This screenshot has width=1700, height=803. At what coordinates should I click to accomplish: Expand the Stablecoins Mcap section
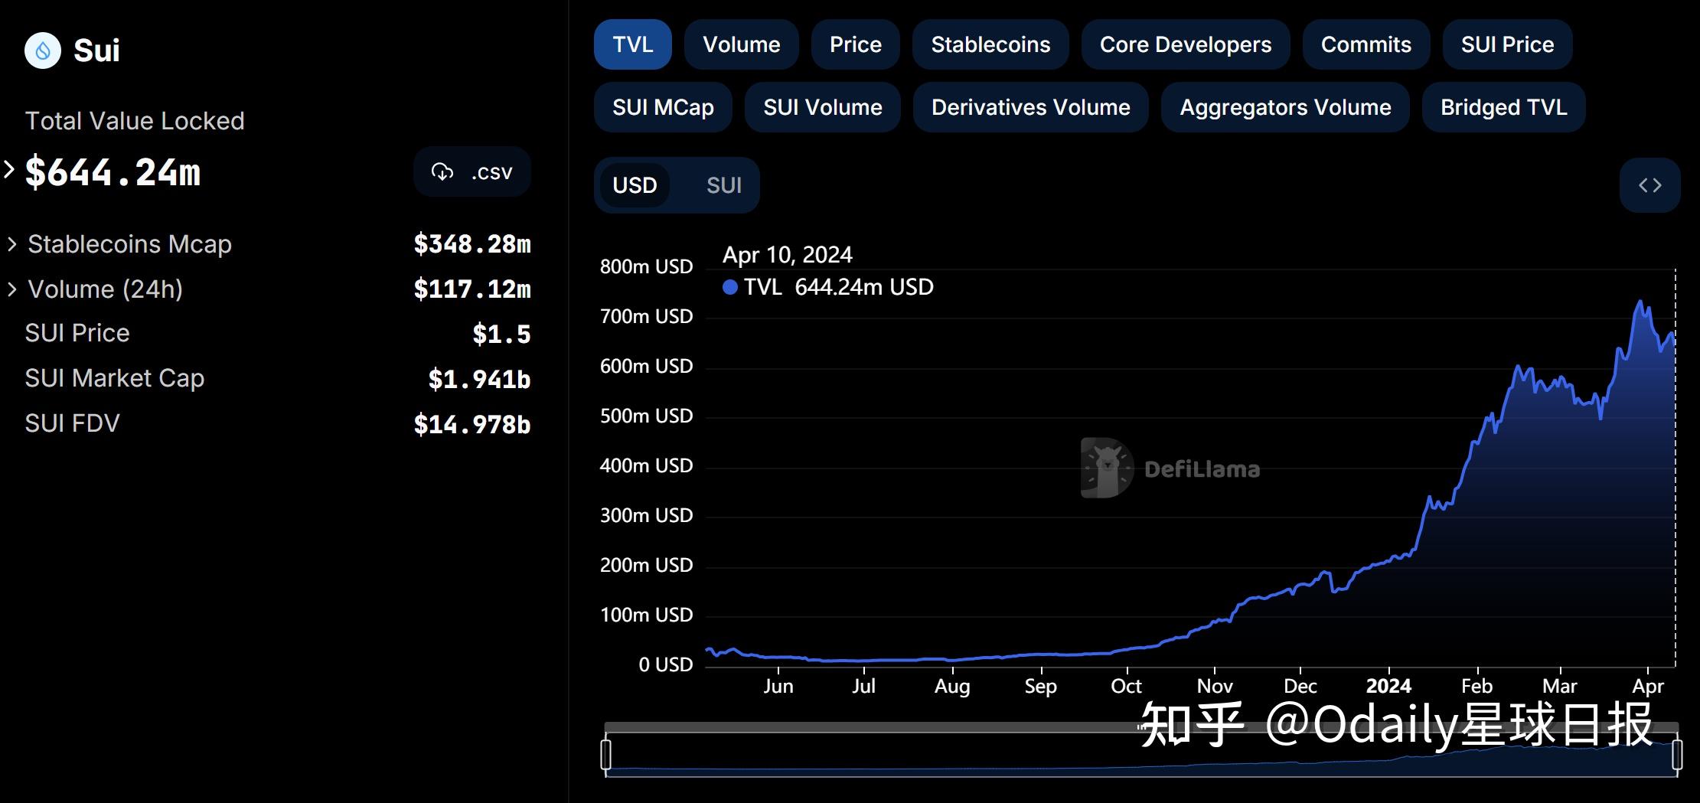(12, 243)
